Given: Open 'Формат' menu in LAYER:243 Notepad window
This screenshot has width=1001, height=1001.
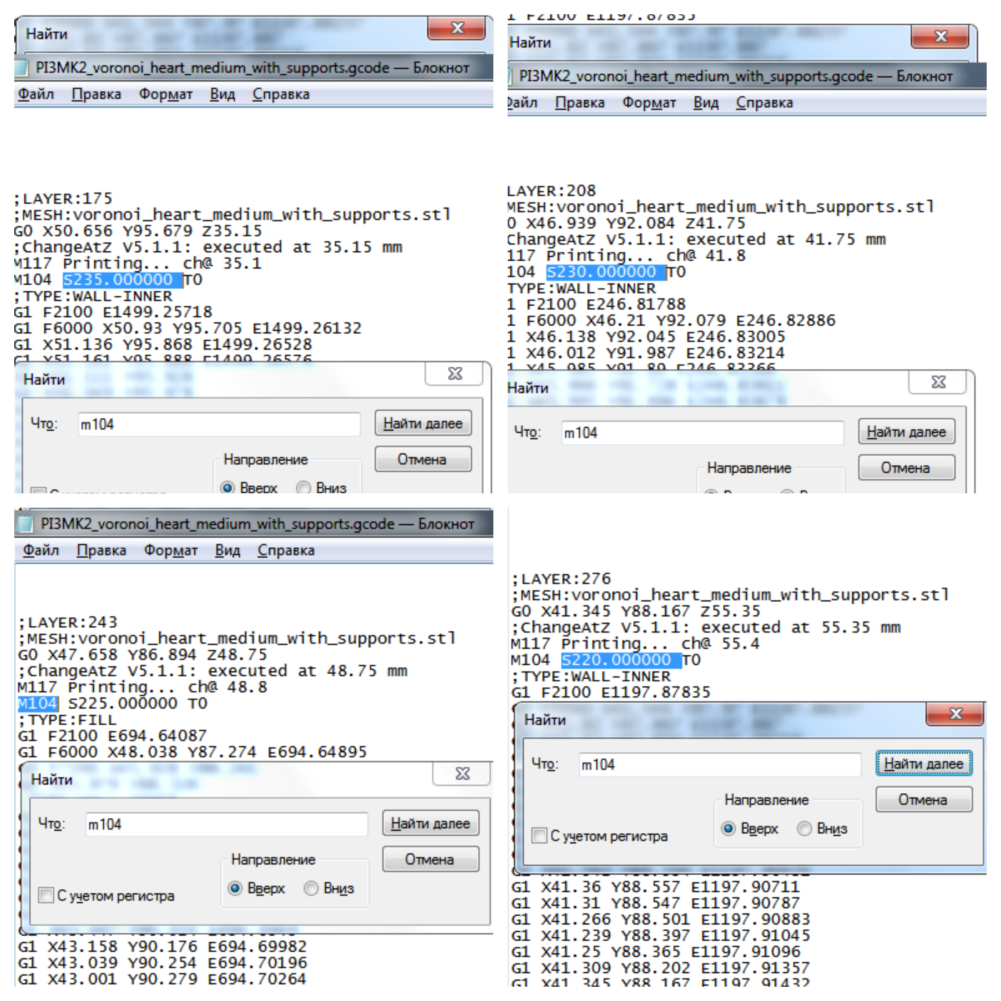Looking at the screenshot, I should tap(171, 550).
